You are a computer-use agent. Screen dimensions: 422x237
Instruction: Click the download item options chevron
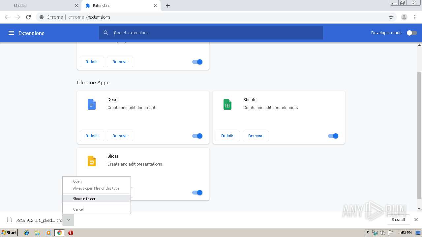(x=68, y=220)
